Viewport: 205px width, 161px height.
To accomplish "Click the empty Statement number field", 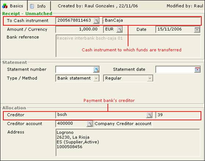I will coord(75,70).
